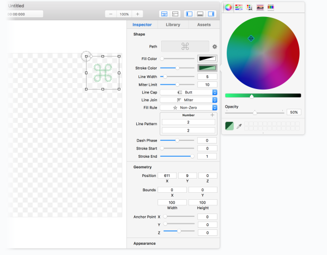The height and width of the screenshot is (255, 327).
Task: Select the color wheel picker mode
Action: coord(228,7)
